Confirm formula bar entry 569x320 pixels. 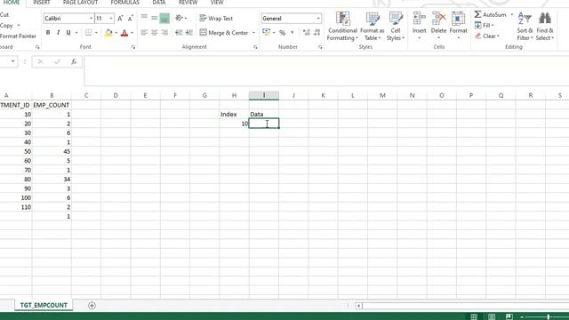(57, 61)
